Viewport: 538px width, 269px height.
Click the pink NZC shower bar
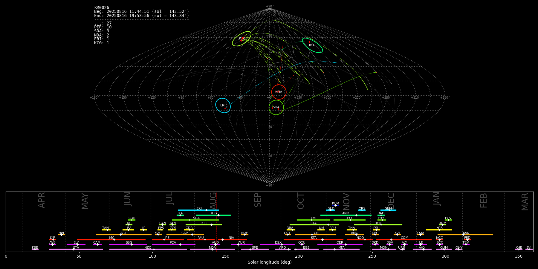click(x=148, y=249)
